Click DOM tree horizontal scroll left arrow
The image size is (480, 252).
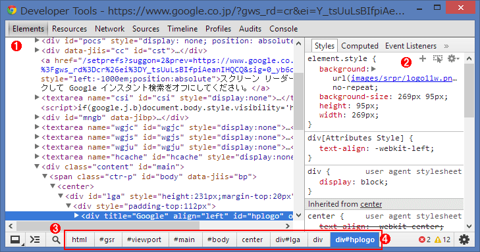(x=11, y=226)
